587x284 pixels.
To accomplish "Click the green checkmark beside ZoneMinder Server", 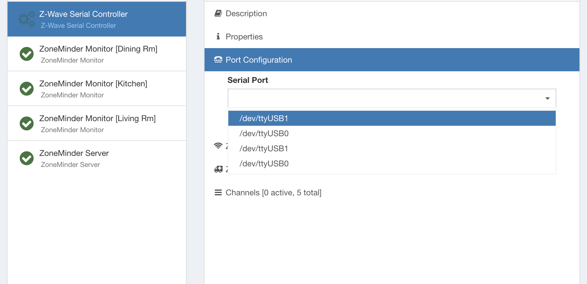I will click(x=27, y=158).
